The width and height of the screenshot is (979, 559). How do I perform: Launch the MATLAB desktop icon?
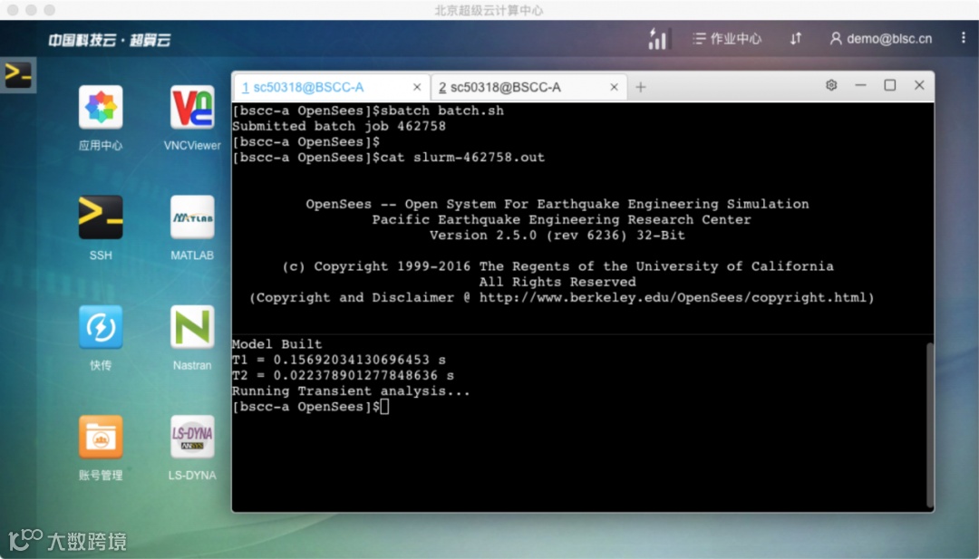[192, 217]
